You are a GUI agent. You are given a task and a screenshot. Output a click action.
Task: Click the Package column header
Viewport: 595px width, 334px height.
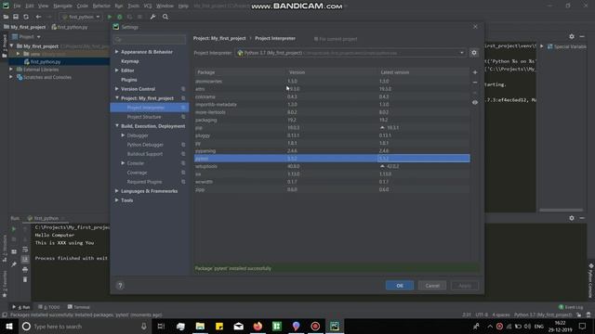point(240,72)
